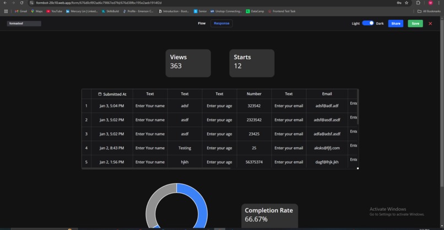Click the adsf@adf.adf email cell
Screen dimensions: 444x230
[x=327, y=106]
